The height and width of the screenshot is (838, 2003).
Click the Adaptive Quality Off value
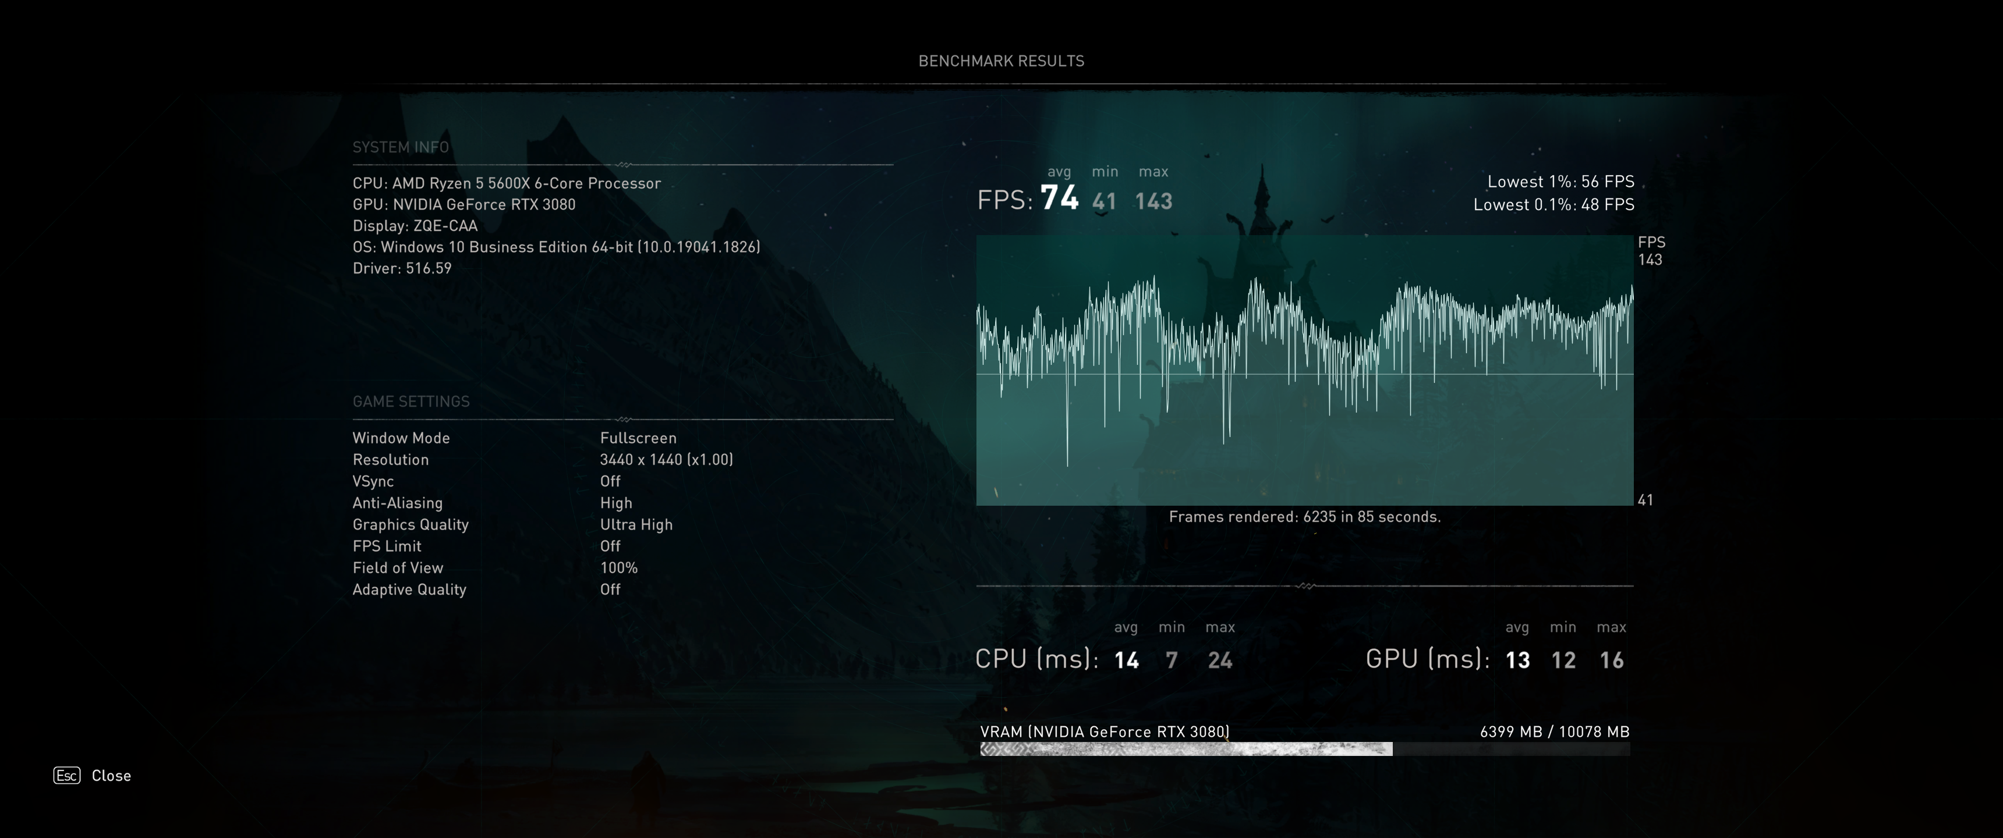click(x=610, y=590)
